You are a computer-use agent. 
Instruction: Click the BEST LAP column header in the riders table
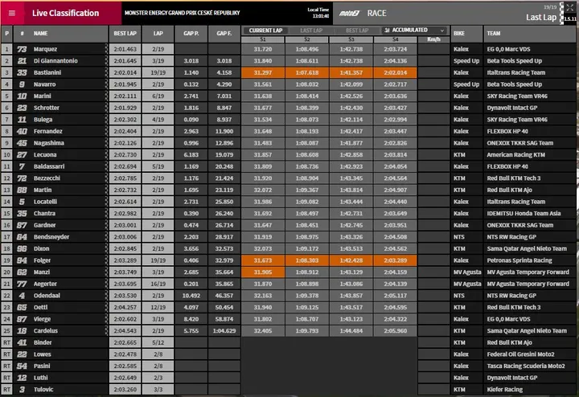[125, 33]
